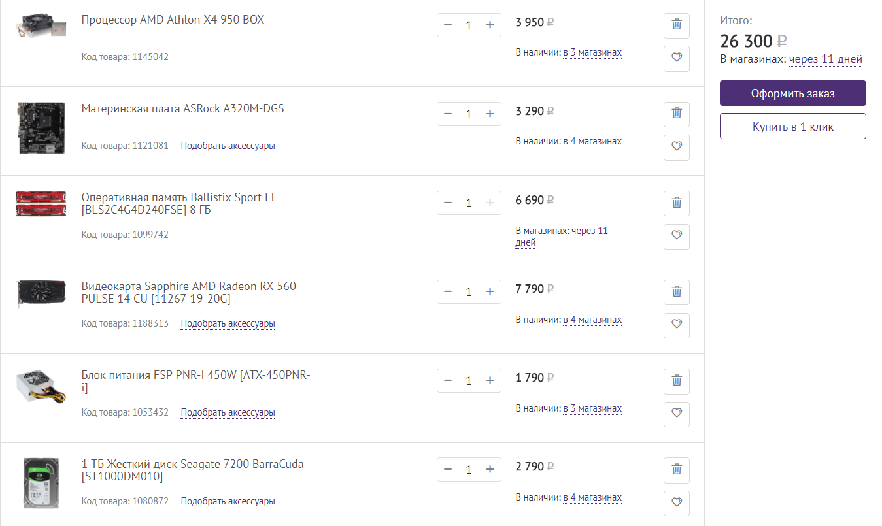Open Ballistix Sport LT memory thumbnail
The width and height of the screenshot is (882, 526).
(x=40, y=203)
